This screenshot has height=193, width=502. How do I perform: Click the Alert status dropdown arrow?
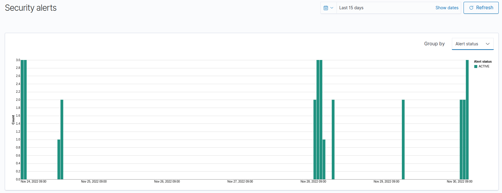tap(488, 44)
